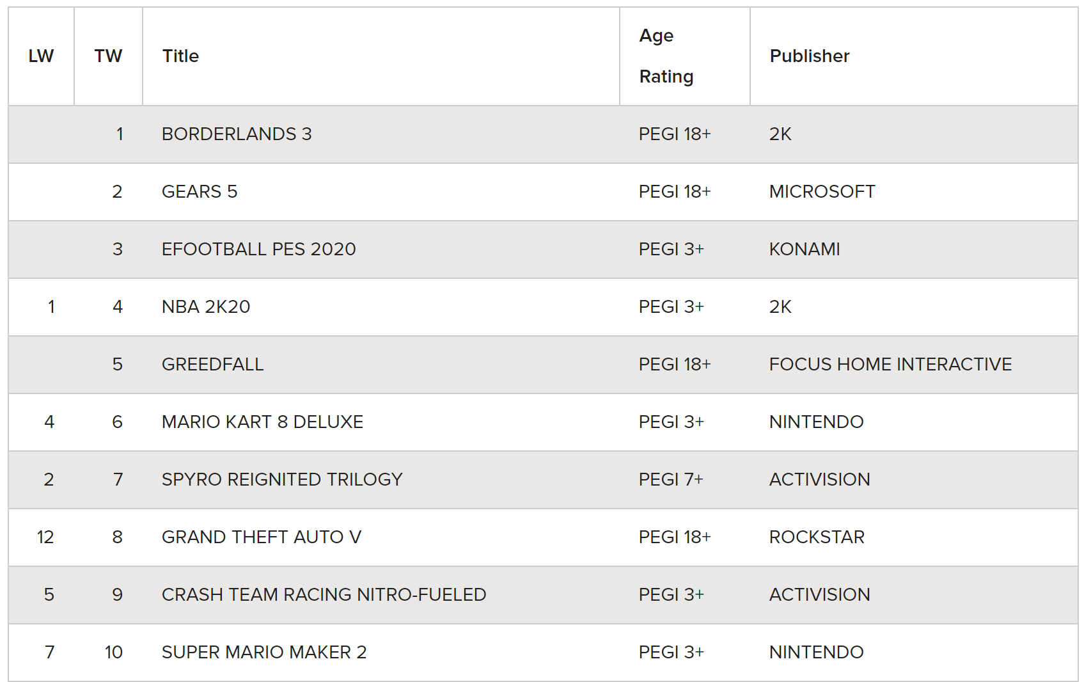Viewport: 1084px width, 682px height.
Task: Click the Publisher column header
Action: (809, 56)
